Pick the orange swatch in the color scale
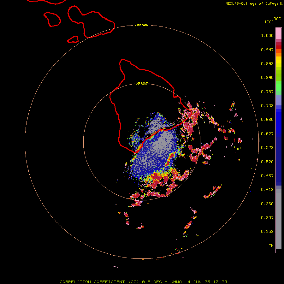The height and width of the screenshot is (284, 284). point(279,55)
